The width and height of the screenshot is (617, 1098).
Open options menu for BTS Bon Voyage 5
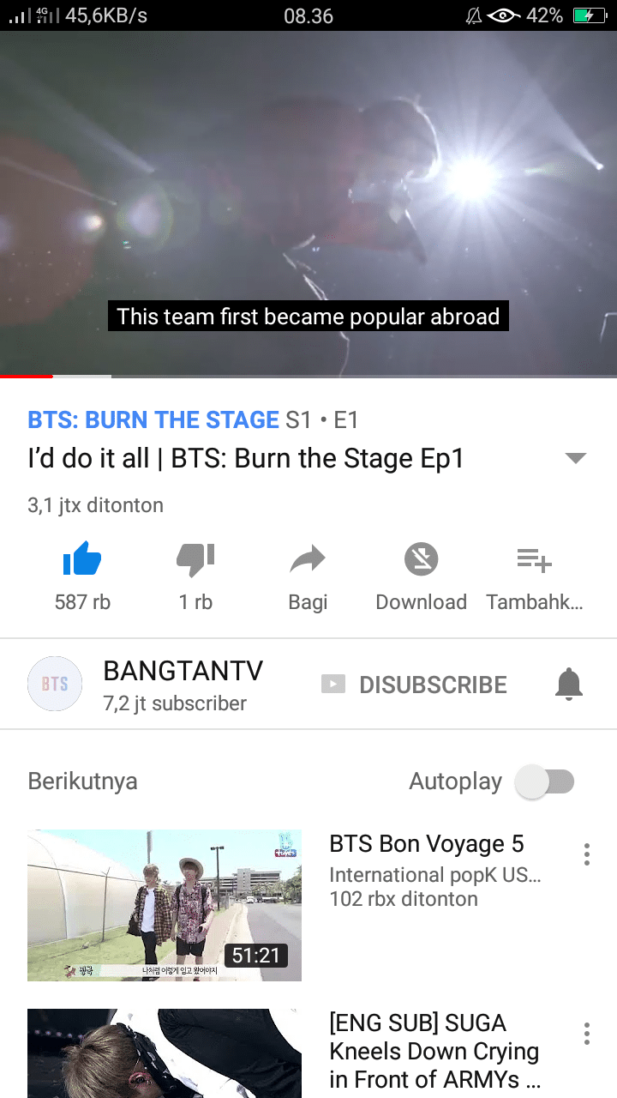587,854
